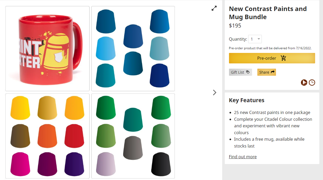Screen dimensions: 323x180
Task: Open the Share options
Action: 267,72
